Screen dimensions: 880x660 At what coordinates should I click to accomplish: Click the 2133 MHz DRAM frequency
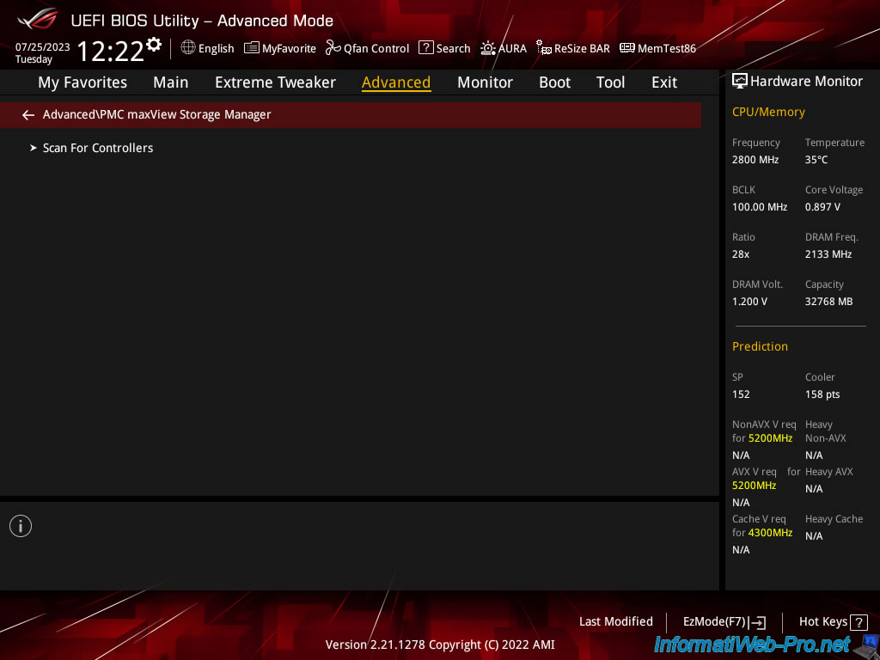point(828,254)
